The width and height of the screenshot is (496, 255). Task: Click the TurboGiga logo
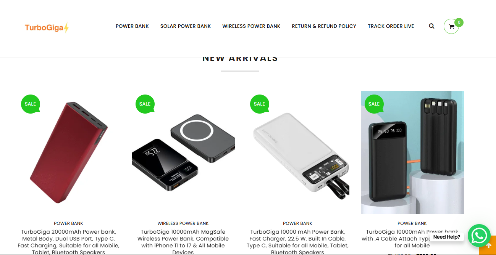click(47, 27)
